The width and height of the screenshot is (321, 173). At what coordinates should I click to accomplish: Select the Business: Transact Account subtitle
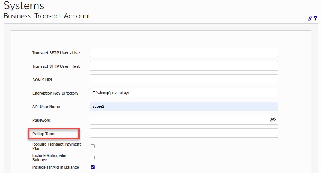click(47, 16)
